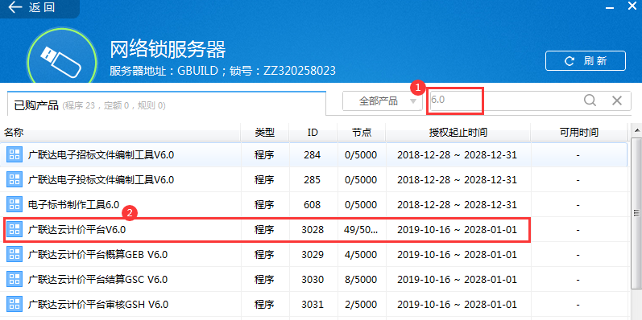Click the scroll up arrow of list scrollbar
642x320 pixels.
pyautogui.click(x=637, y=131)
